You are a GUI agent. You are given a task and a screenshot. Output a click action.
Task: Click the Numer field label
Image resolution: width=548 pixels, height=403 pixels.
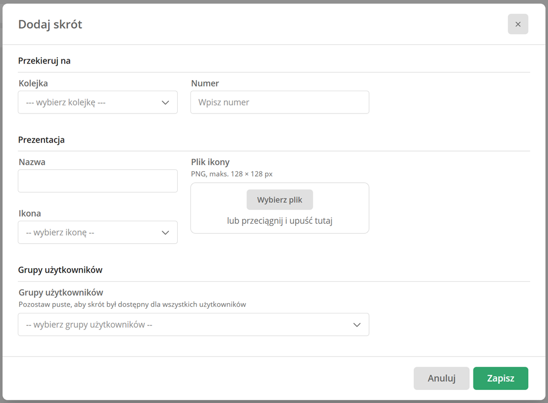coord(205,83)
